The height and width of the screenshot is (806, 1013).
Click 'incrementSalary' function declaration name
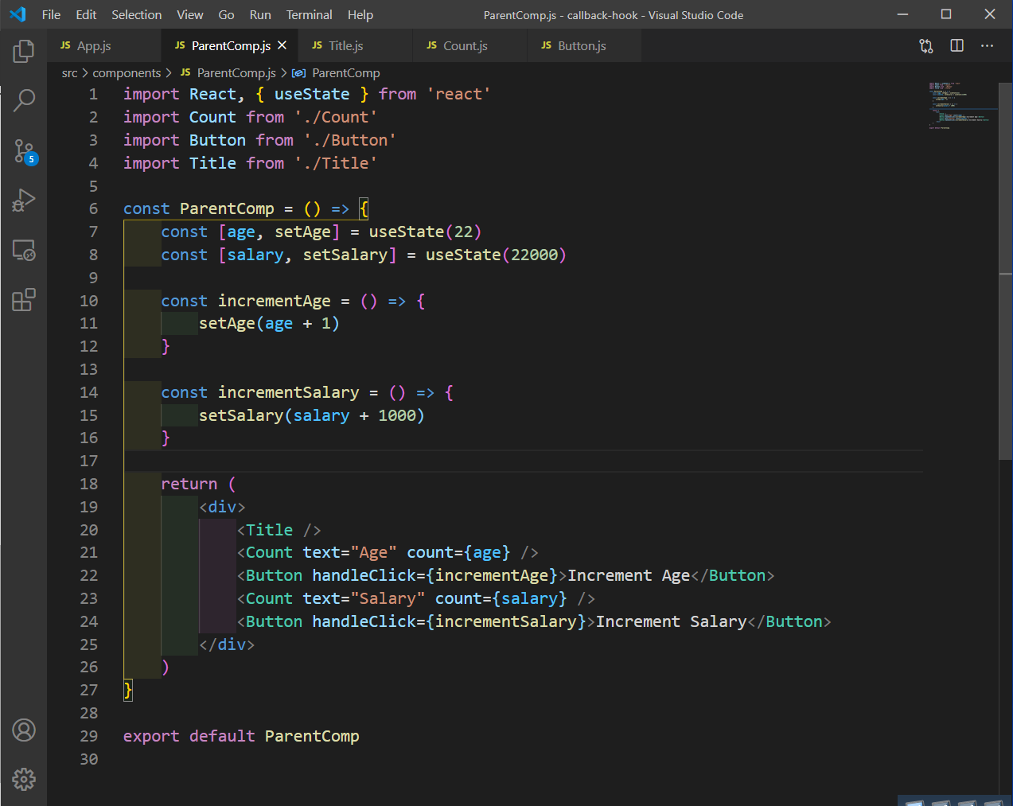coord(289,392)
